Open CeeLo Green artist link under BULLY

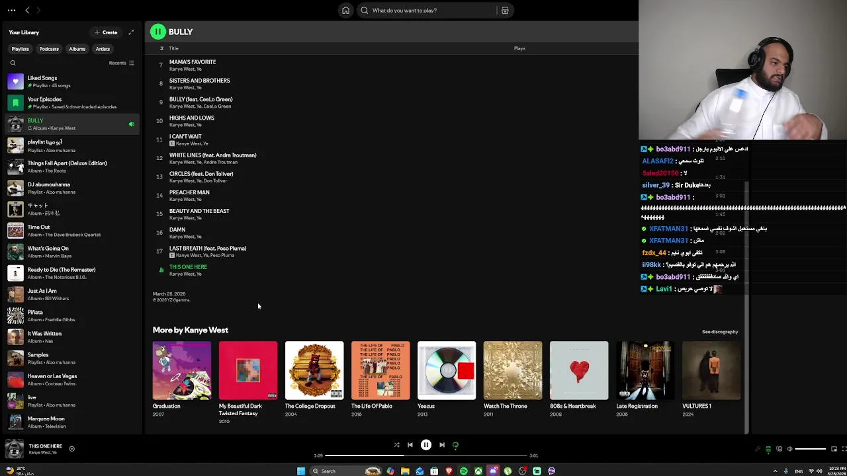217,106
